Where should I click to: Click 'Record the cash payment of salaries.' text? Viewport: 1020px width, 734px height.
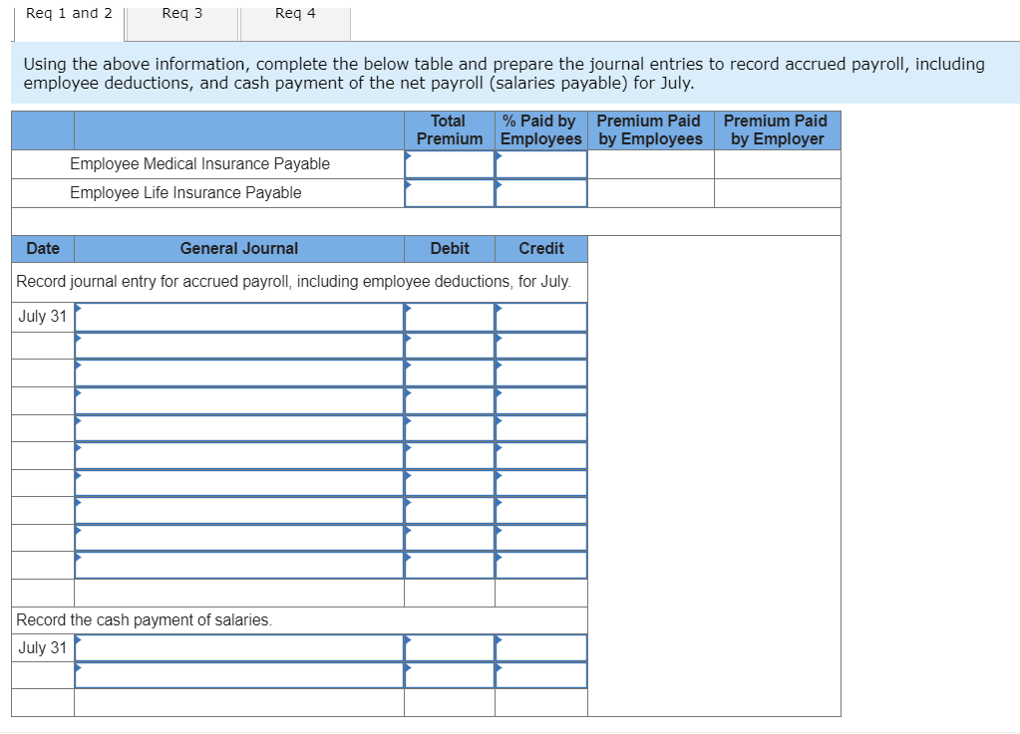pos(144,619)
